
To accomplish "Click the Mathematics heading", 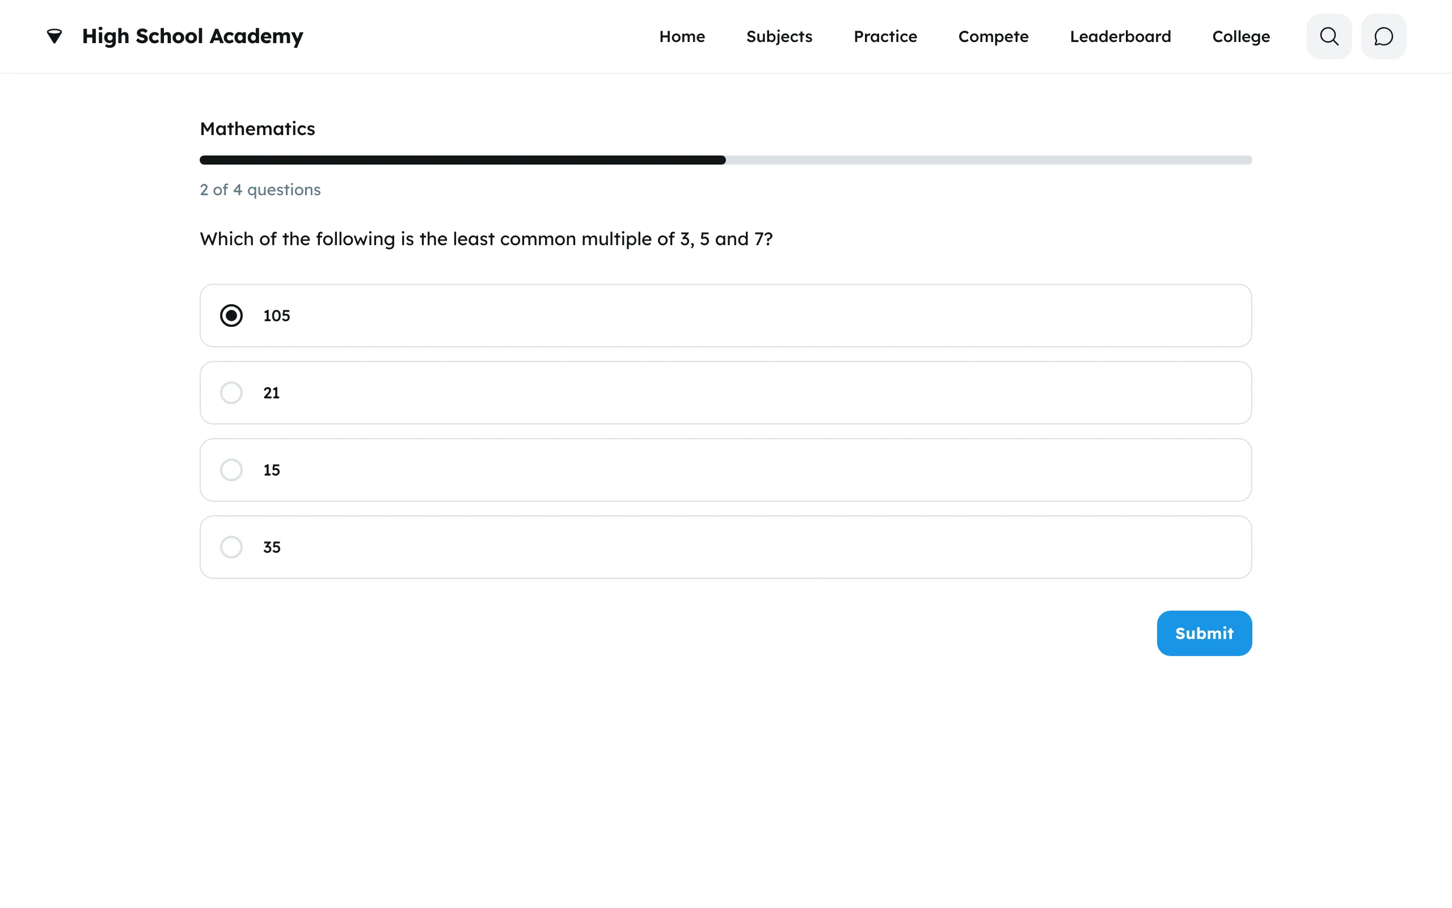I will click(x=258, y=128).
